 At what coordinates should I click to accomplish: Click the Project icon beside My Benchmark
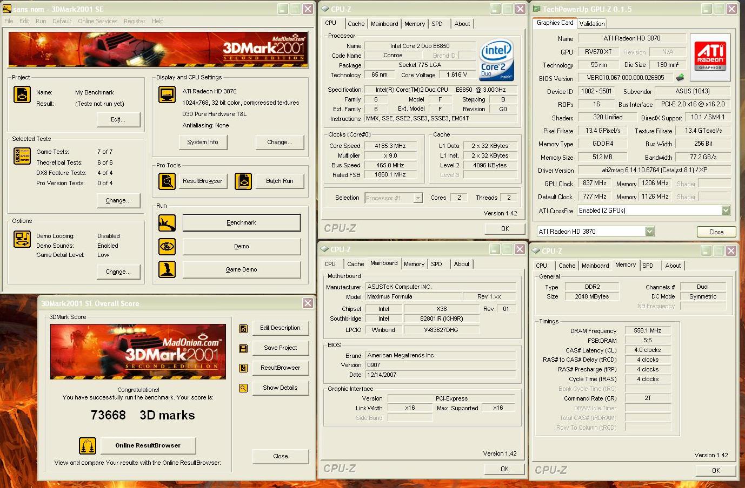tap(22, 94)
